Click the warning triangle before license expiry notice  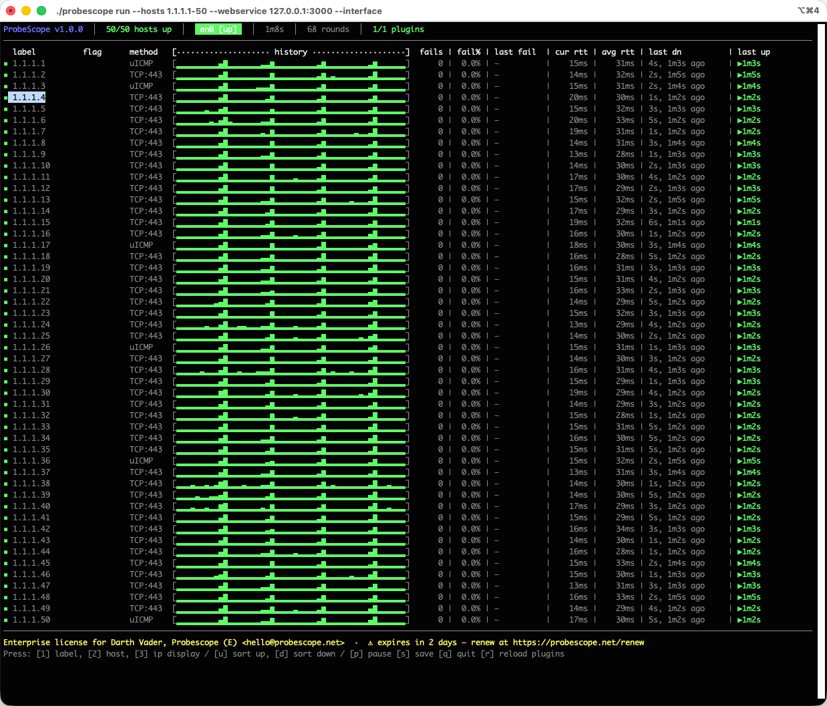371,643
